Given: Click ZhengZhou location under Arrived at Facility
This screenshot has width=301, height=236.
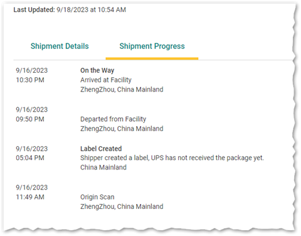Looking at the screenshot, I should click(122, 90).
